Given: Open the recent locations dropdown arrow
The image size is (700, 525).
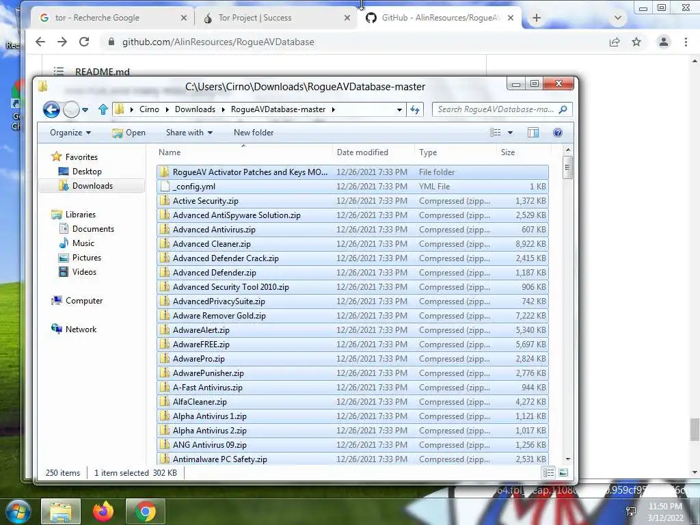Looking at the screenshot, I should pyautogui.click(x=85, y=109).
